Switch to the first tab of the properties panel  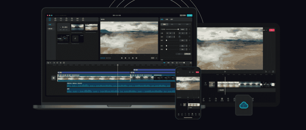[x=162, y=19]
